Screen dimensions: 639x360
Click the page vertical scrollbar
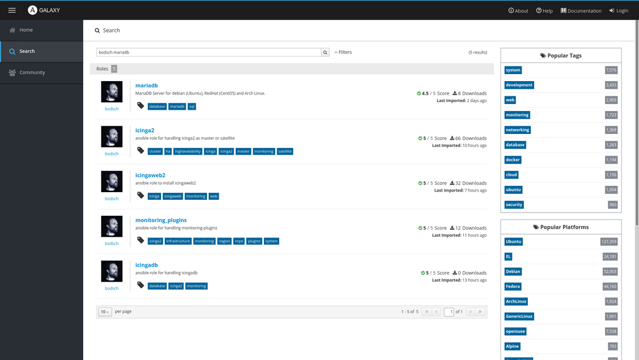[637, 122]
